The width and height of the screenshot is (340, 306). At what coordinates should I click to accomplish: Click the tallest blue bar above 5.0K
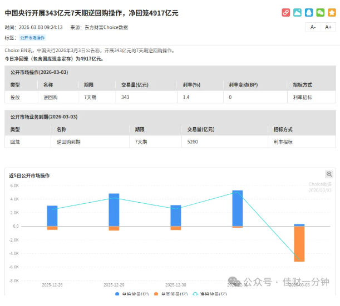(238, 208)
